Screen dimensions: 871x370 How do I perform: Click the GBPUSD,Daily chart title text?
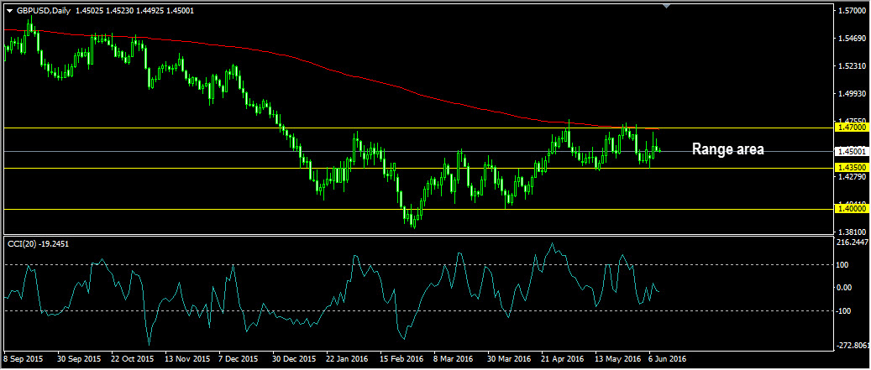pyautogui.click(x=44, y=10)
